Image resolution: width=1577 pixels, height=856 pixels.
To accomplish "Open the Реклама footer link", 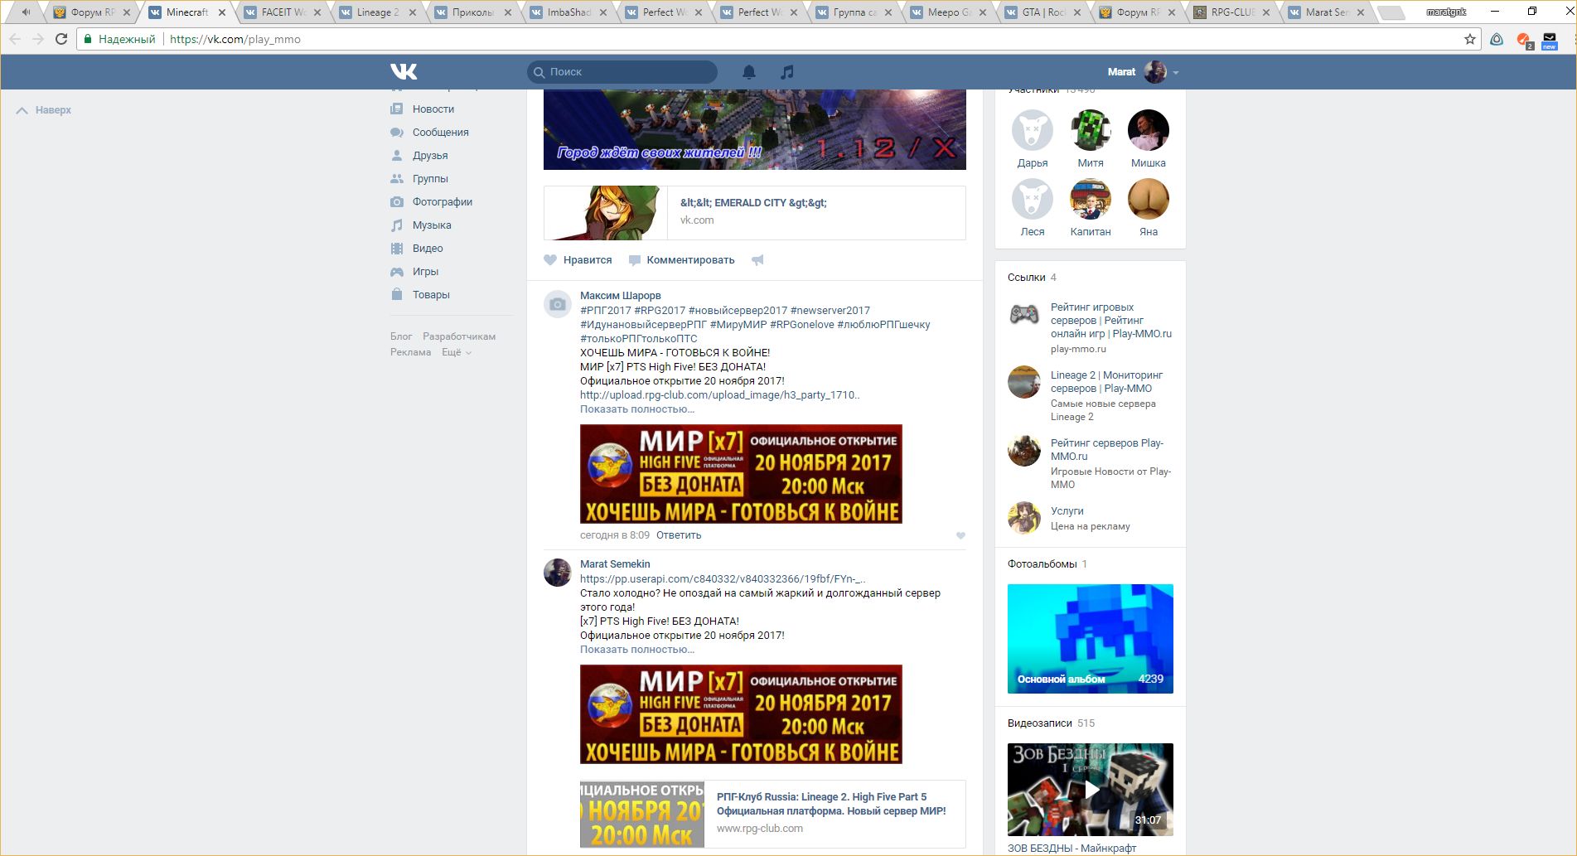I will (x=411, y=352).
